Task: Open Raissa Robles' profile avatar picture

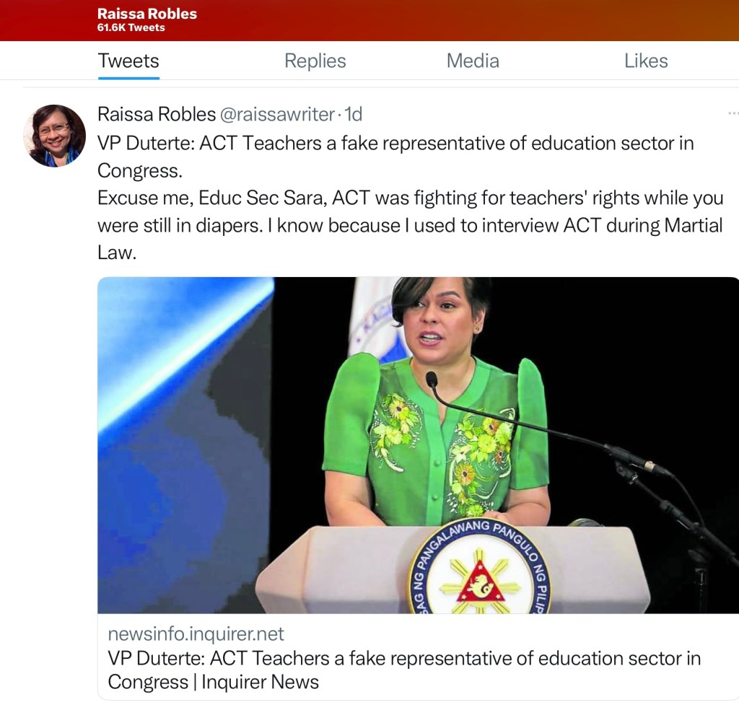Action: click(x=55, y=136)
